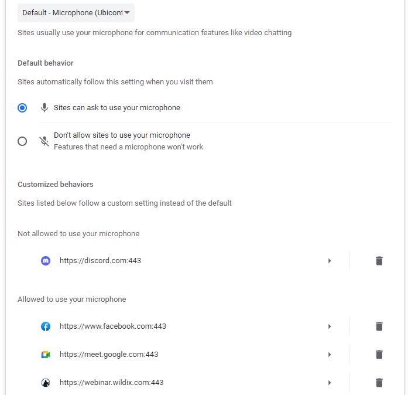Remove facebook.com from allowed microphone sites
The image size is (408, 395).
(379, 326)
